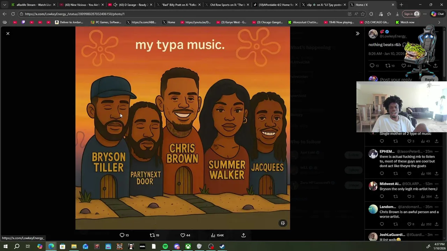Reply to the EPHEM... comment
This screenshot has height=251, width=447.
(x=382, y=173)
